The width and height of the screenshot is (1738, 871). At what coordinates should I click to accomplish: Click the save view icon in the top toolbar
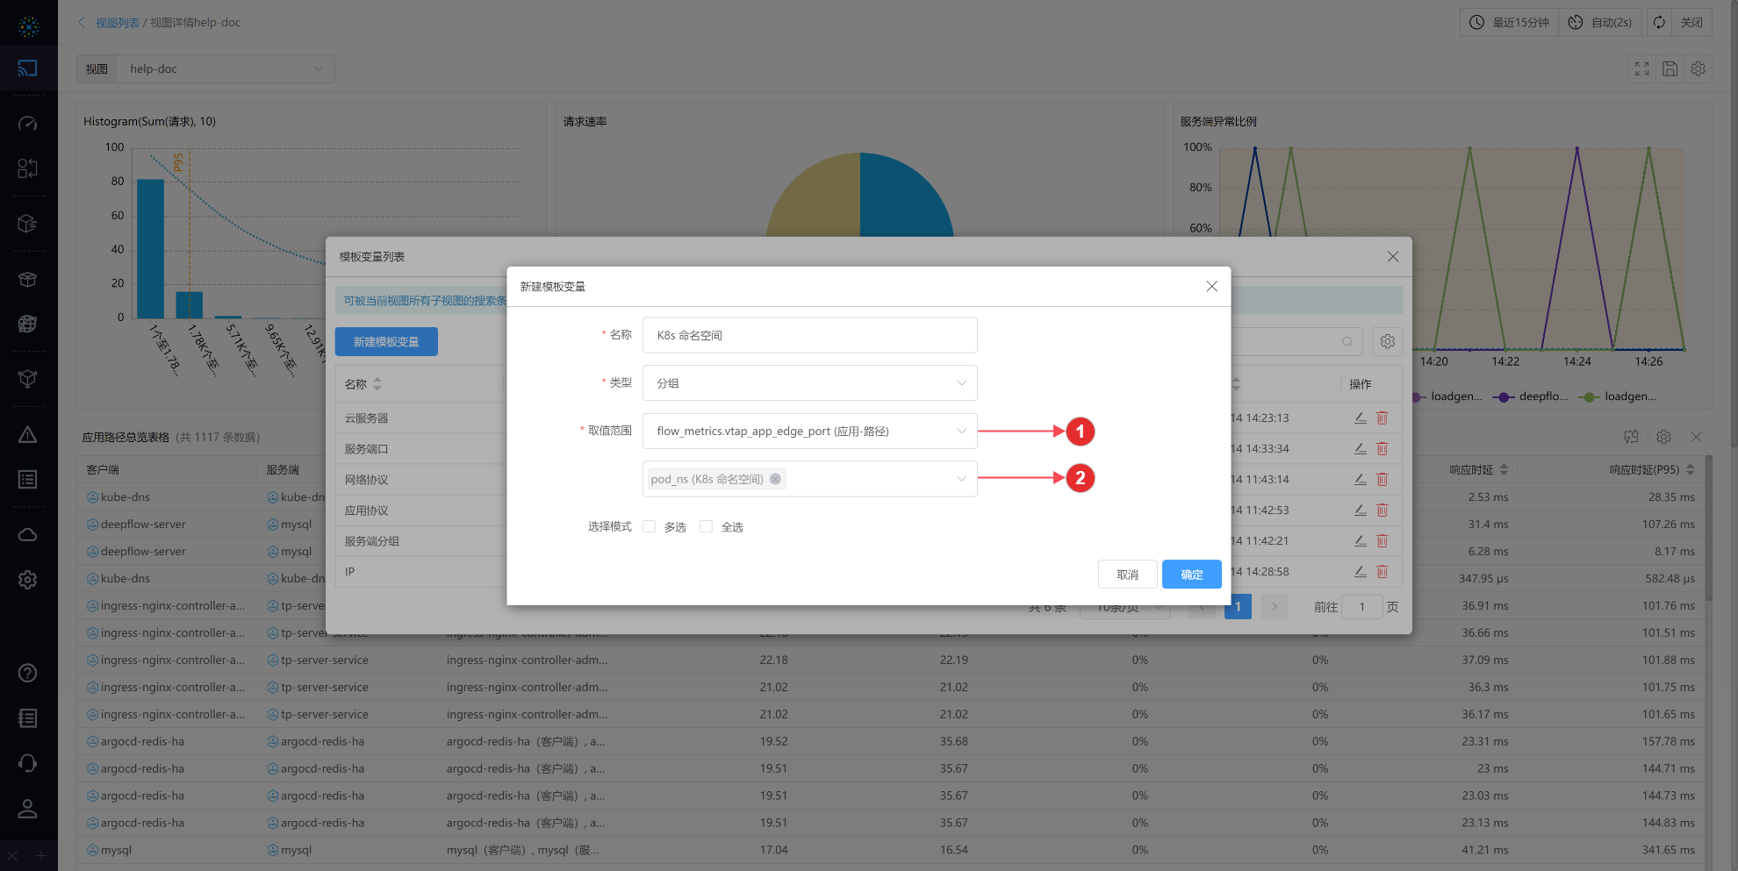1670,68
